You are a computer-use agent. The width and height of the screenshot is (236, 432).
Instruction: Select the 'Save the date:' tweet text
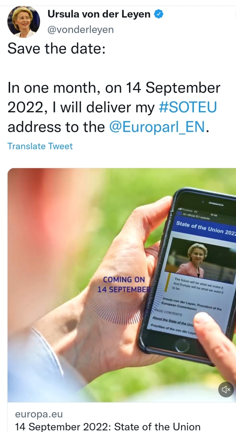(x=56, y=49)
